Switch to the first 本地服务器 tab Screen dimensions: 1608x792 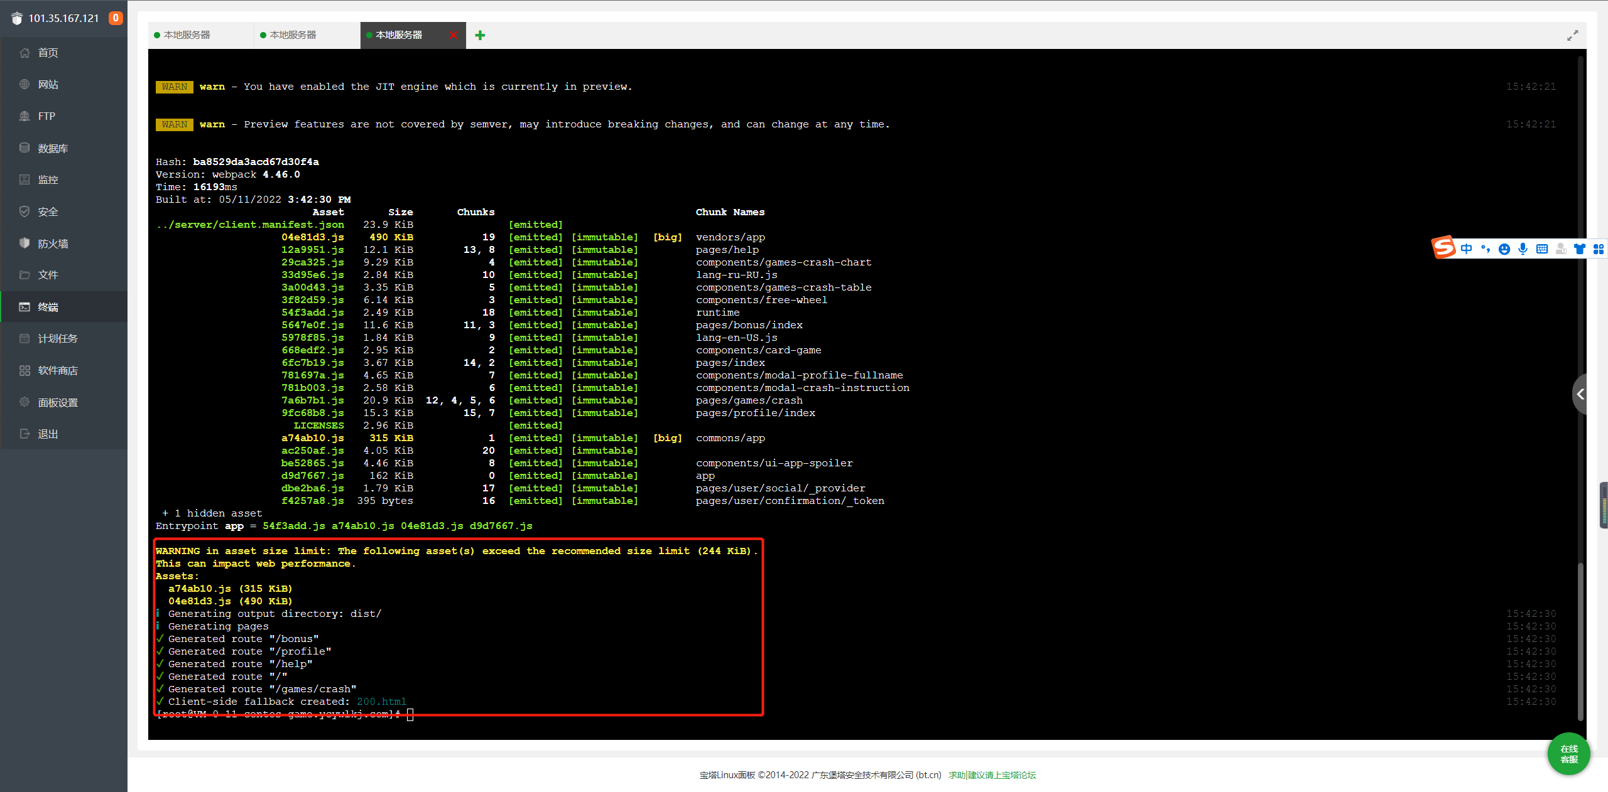point(187,35)
